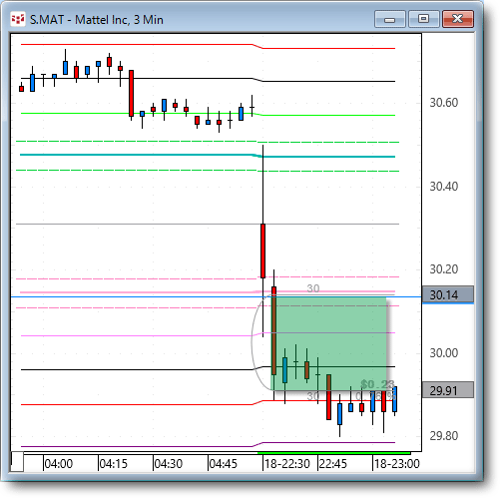Screen dimensions: 501x499
Task: Minimize the Mattel Inc chart window
Action: coord(389,19)
